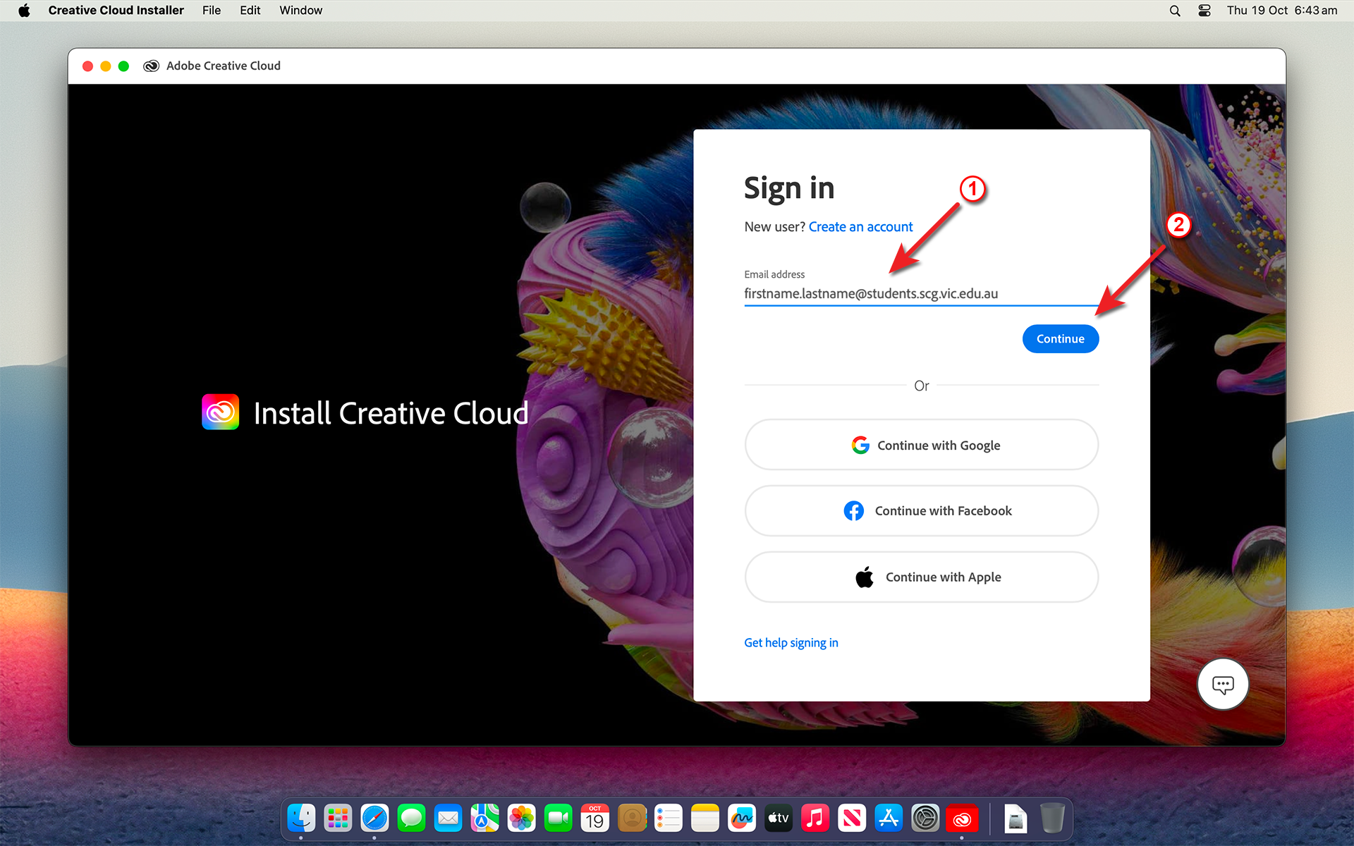Image resolution: width=1354 pixels, height=846 pixels.
Task: Follow the Create an account link
Action: point(860,227)
